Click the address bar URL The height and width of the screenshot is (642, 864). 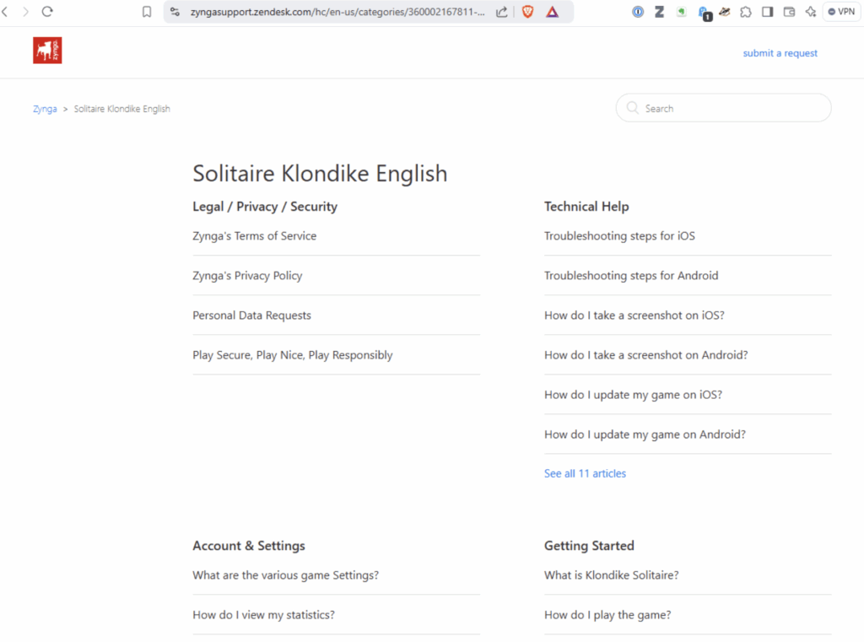(337, 12)
